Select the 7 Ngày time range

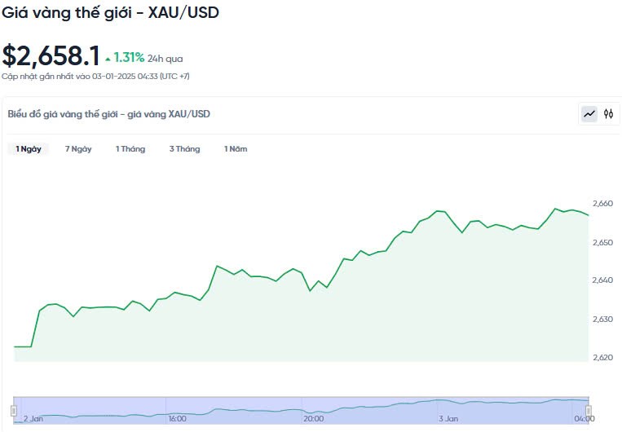click(x=78, y=149)
